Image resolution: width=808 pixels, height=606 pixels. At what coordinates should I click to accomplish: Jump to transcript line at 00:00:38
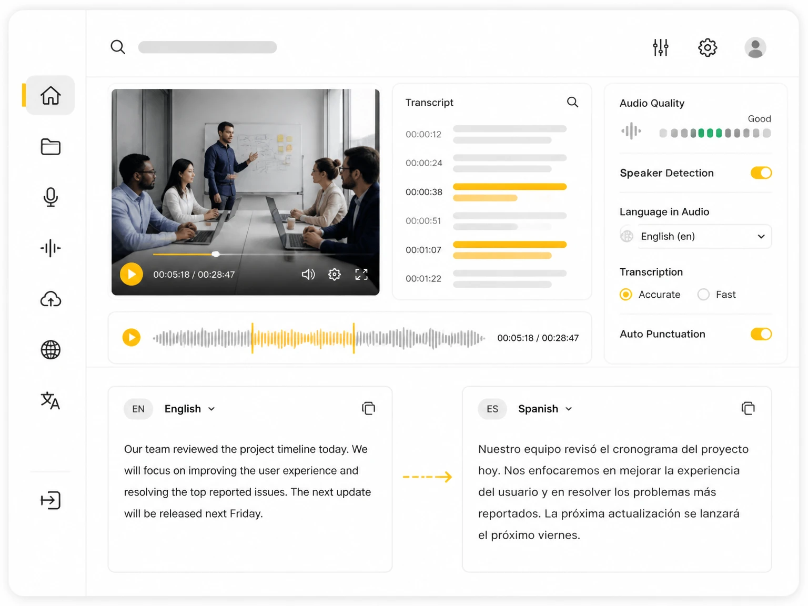[486, 192]
